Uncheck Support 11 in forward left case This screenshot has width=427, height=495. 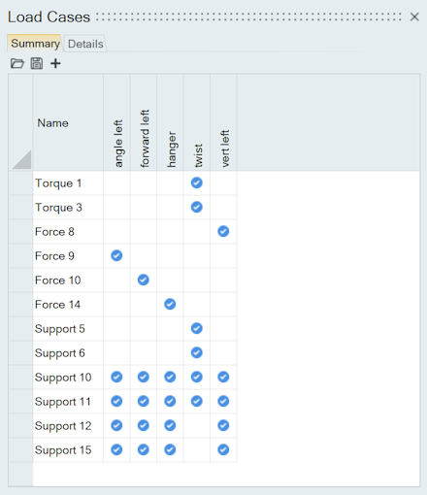144,401
